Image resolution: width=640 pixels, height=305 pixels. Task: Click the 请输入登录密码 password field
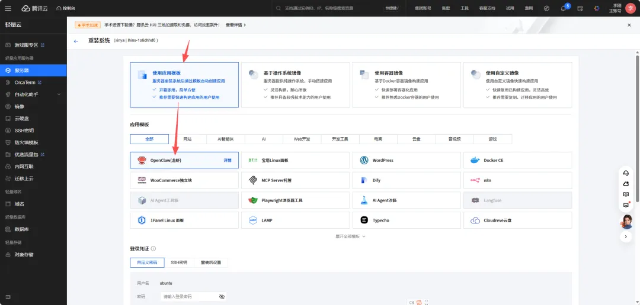pyautogui.click(x=193, y=297)
